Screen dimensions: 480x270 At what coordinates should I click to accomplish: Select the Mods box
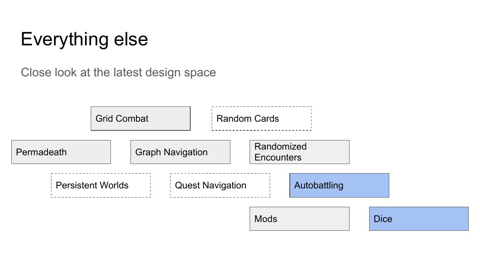pyautogui.click(x=299, y=219)
